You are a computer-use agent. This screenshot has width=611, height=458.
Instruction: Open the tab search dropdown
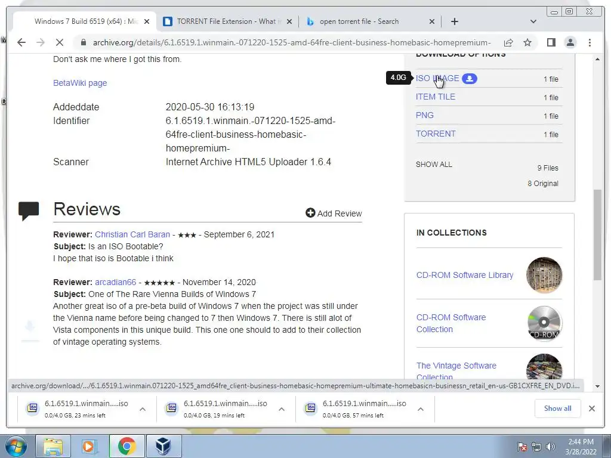click(x=533, y=21)
